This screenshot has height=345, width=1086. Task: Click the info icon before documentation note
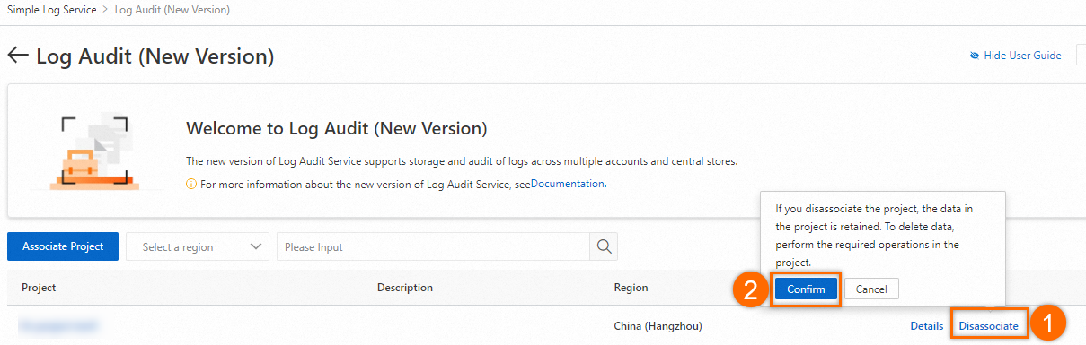click(190, 184)
